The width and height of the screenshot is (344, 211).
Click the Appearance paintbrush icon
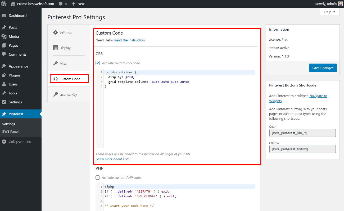click(4, 66)
